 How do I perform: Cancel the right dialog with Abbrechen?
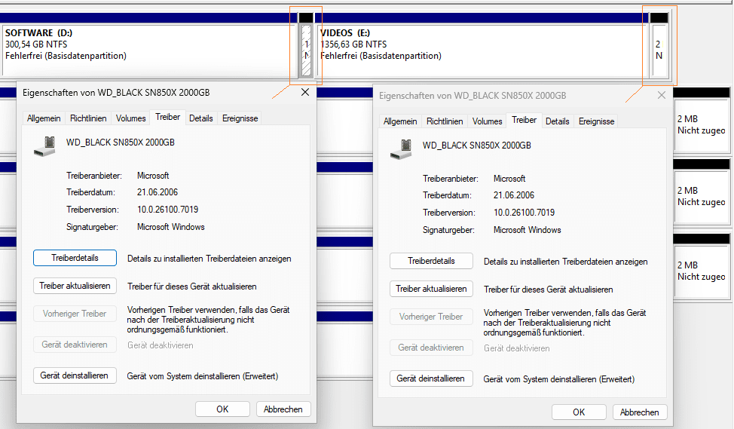click(640, 412)
